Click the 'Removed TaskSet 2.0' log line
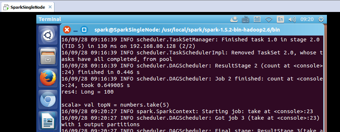Image resolution: width=340 pixels, height=132 pixels. (192, 53)
